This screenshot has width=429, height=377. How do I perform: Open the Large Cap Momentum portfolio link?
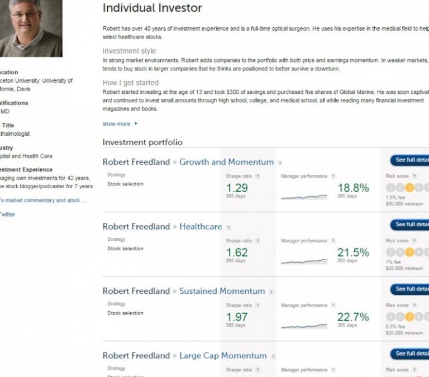pos(223,355)
